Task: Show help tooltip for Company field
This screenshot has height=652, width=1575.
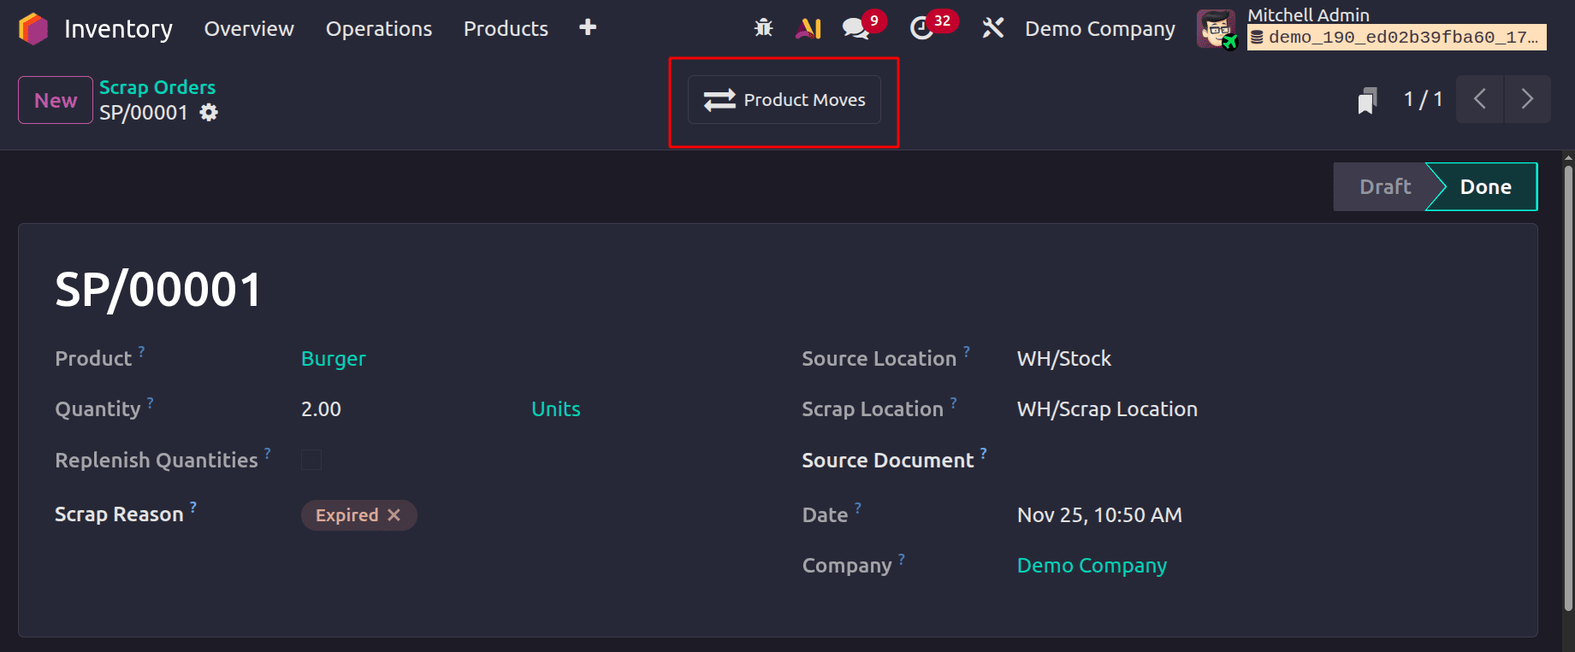Action: [x=902, y=558]
